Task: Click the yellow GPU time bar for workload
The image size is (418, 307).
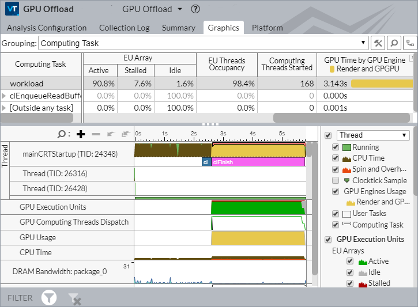Action: pyautogui.click(x=381, y=84)
